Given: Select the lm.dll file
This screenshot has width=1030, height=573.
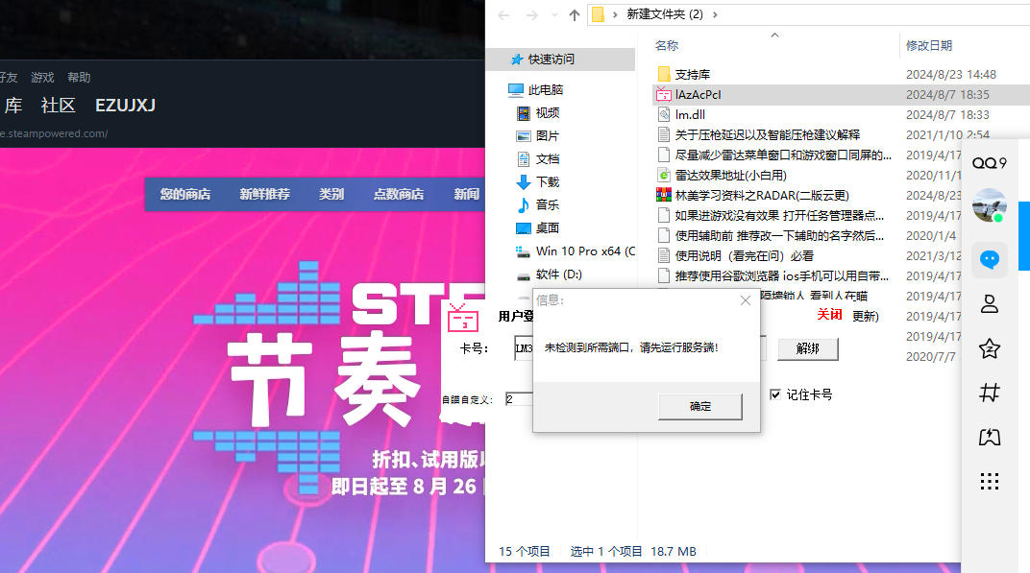Looking at the screenshot, I should coord(690,115).
